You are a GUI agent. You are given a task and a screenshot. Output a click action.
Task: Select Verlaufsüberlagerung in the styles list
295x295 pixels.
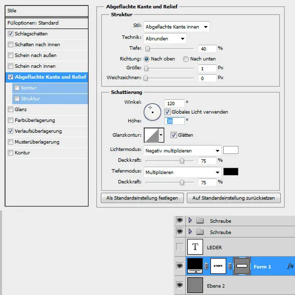[38, 131]
